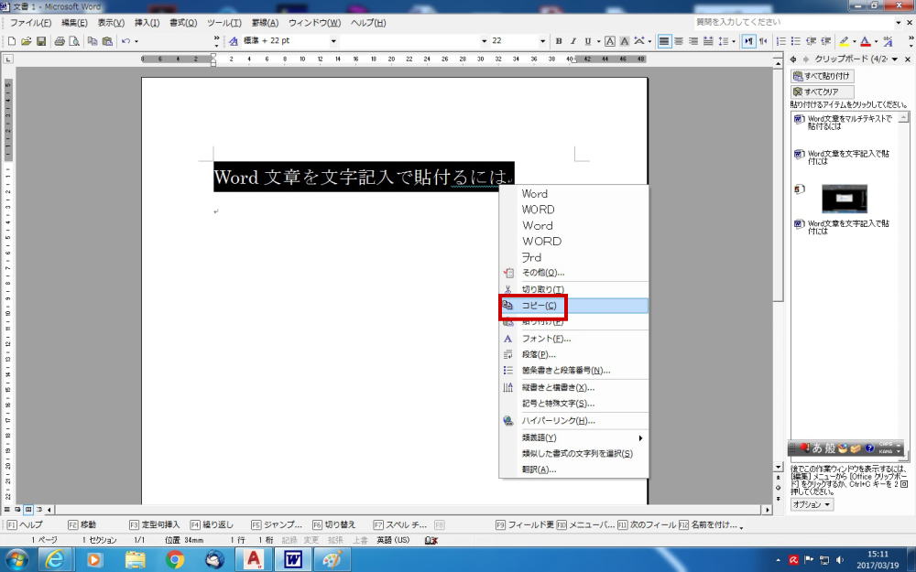This screenshot has width=916, height=572.
Task: Open a file with the folder icon
Action: 27,41
